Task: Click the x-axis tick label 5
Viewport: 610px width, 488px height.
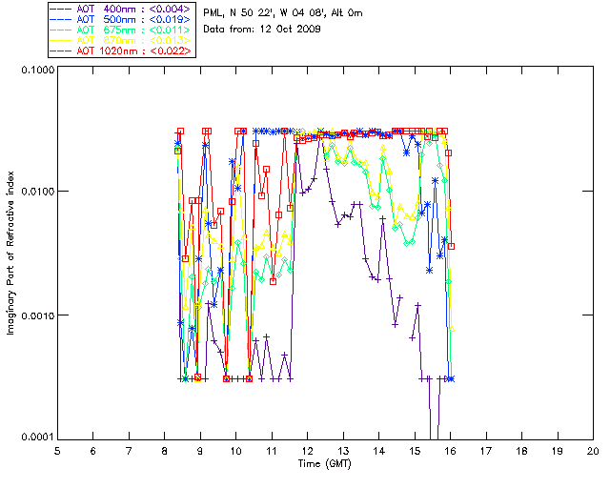Action: tap(57, 451)
